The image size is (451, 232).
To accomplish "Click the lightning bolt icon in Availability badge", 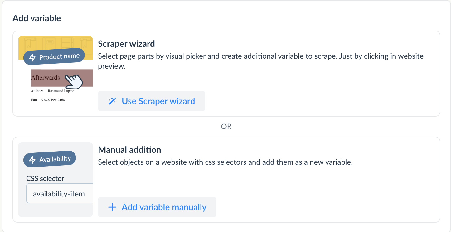I will (32, 160).
